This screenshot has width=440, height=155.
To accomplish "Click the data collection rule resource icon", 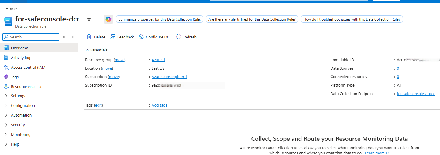I will (x=8, y=21).
